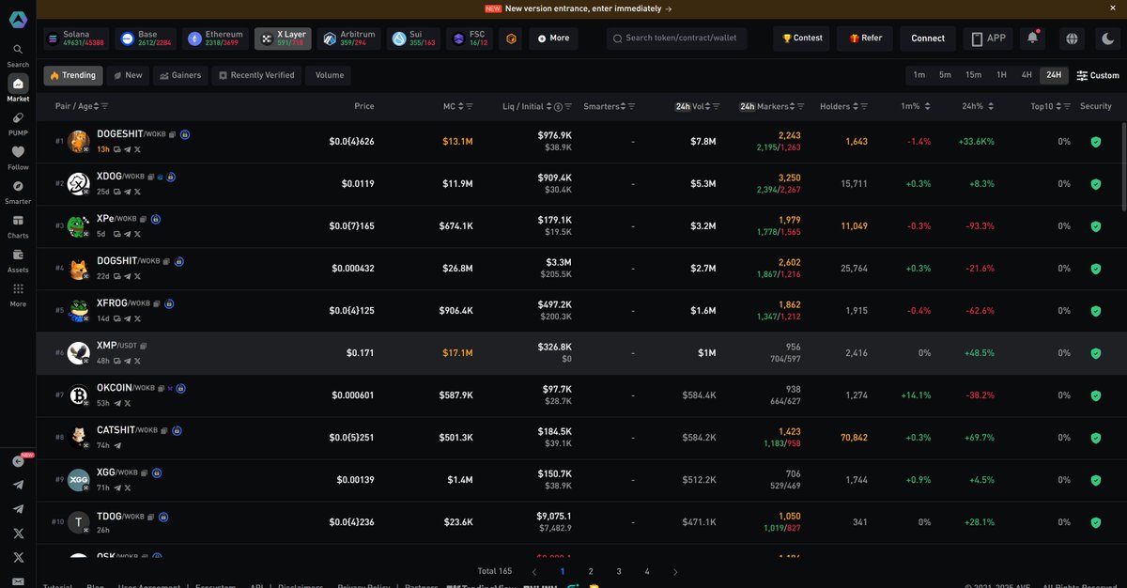Select the 1H timeframe

pyautogui.click(x=1002, y=75)
